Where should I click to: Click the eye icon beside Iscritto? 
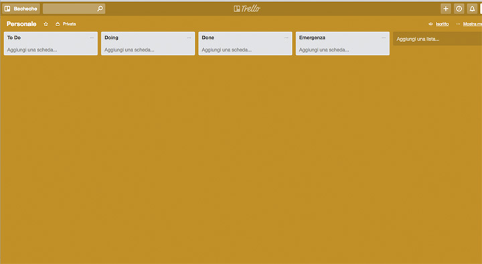tap(430, 24)
